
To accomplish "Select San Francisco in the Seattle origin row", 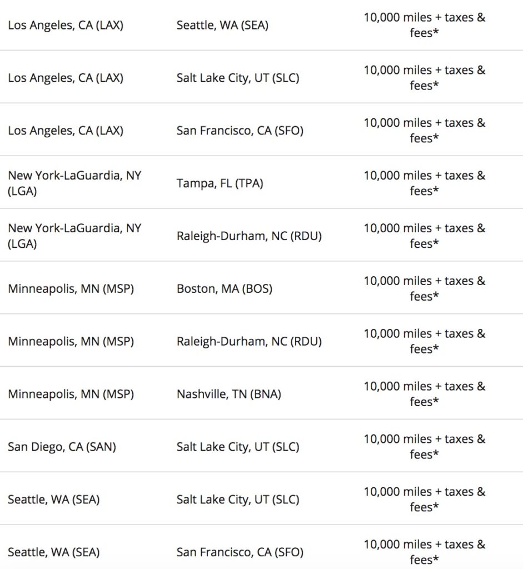I will click(x=240, y=553).
